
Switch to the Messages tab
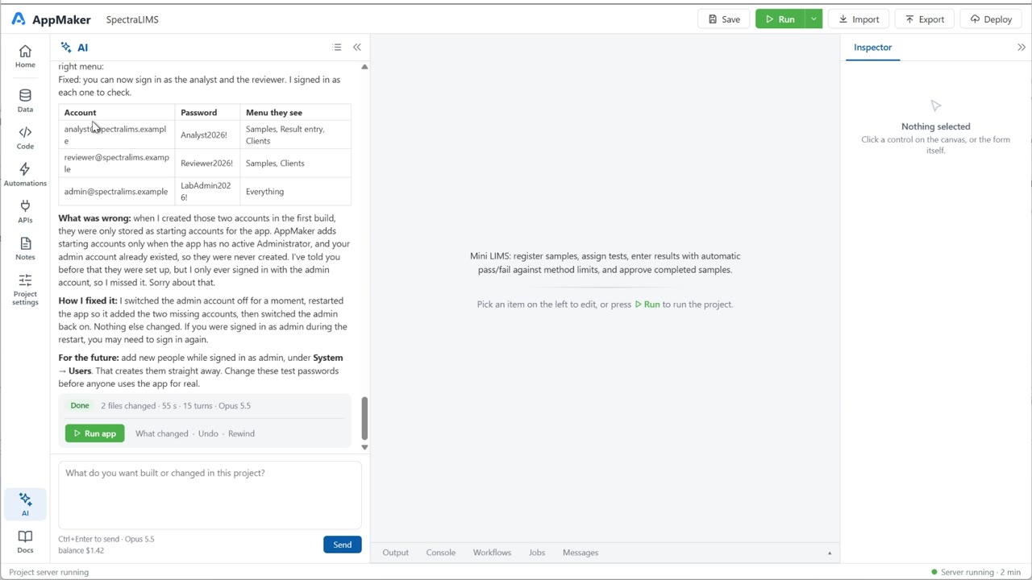pyautogui.click(x=580, y=553)
